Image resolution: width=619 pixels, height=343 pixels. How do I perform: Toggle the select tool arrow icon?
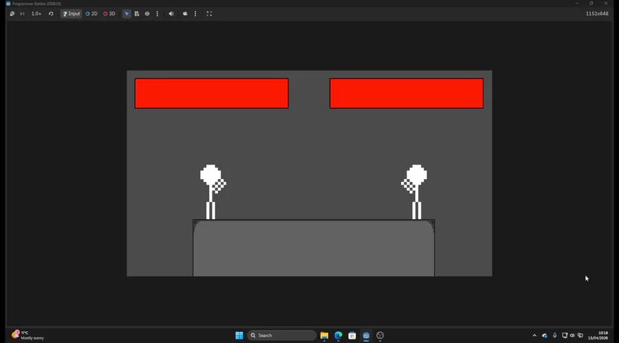[x=127, y=14]
